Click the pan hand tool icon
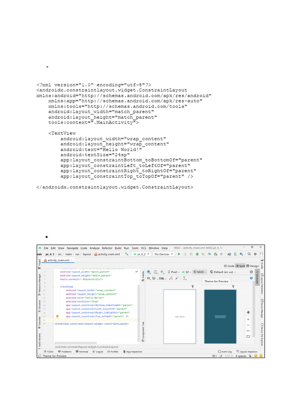Screen dimensions: 300x400 point(248,312)
